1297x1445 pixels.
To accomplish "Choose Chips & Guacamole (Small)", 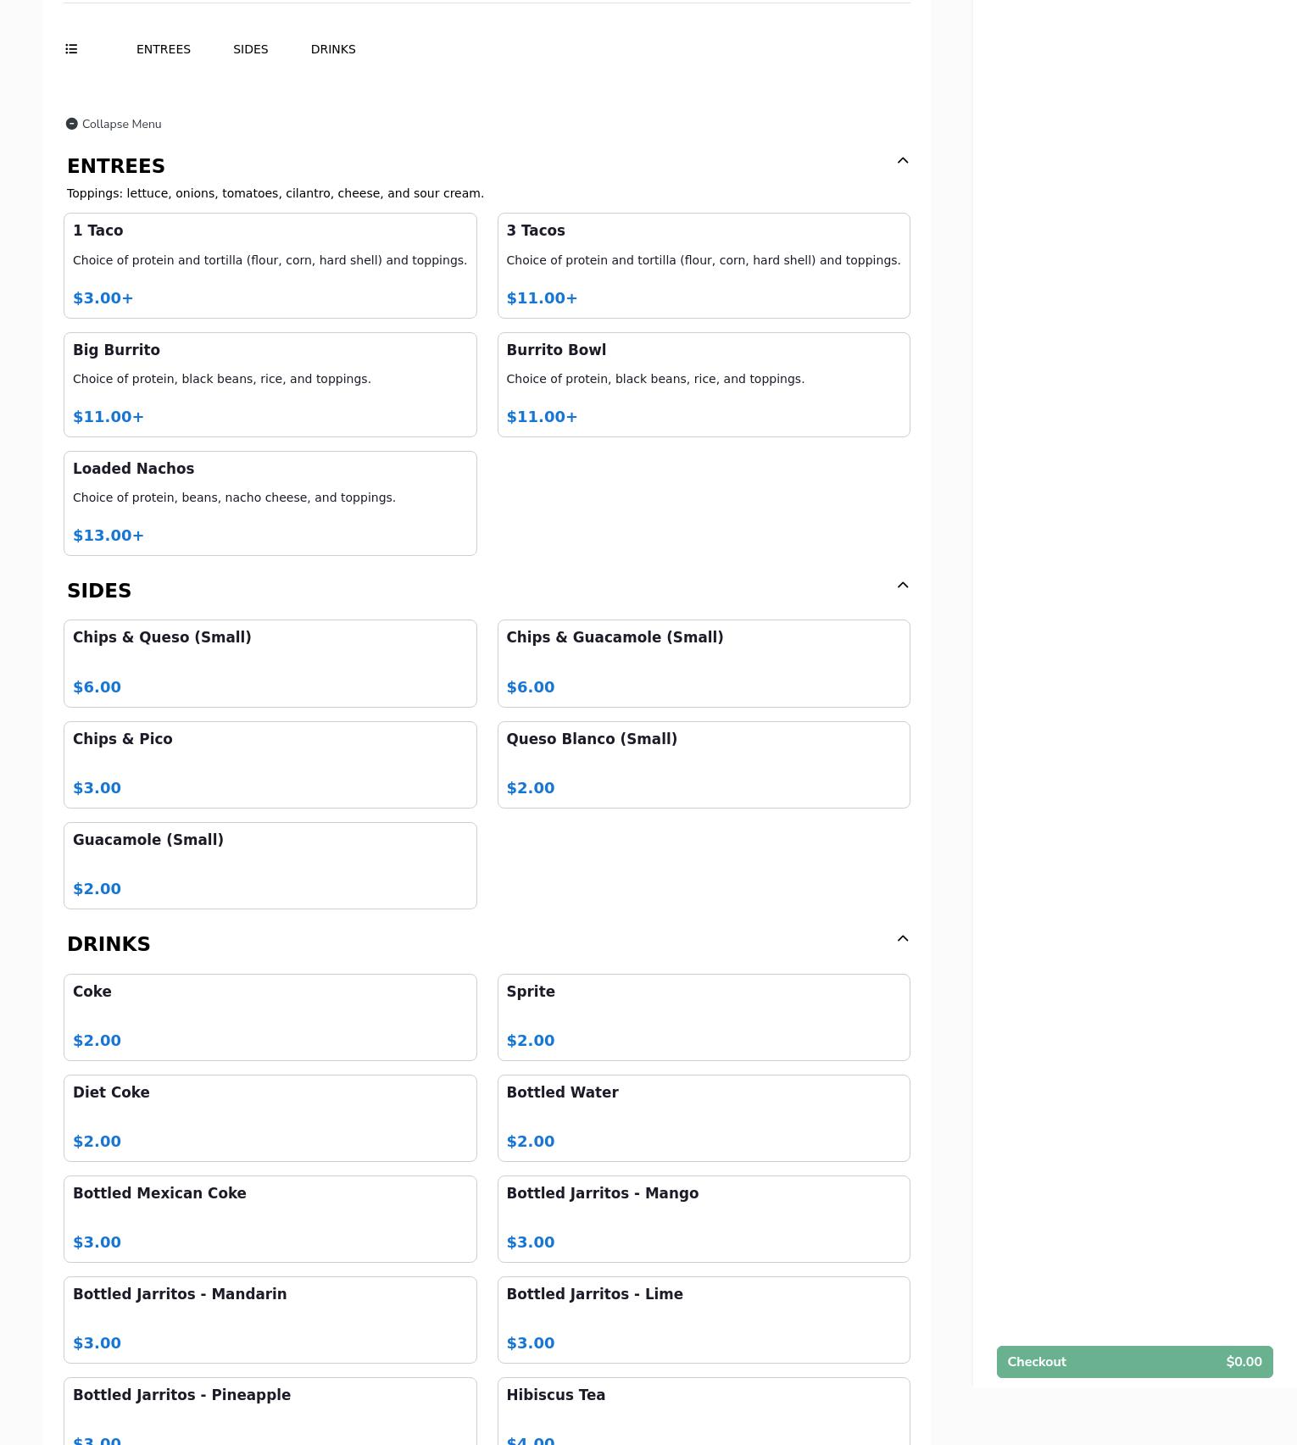I will (703, 663).
